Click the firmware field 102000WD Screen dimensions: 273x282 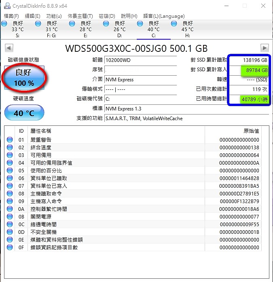point(140,60)
